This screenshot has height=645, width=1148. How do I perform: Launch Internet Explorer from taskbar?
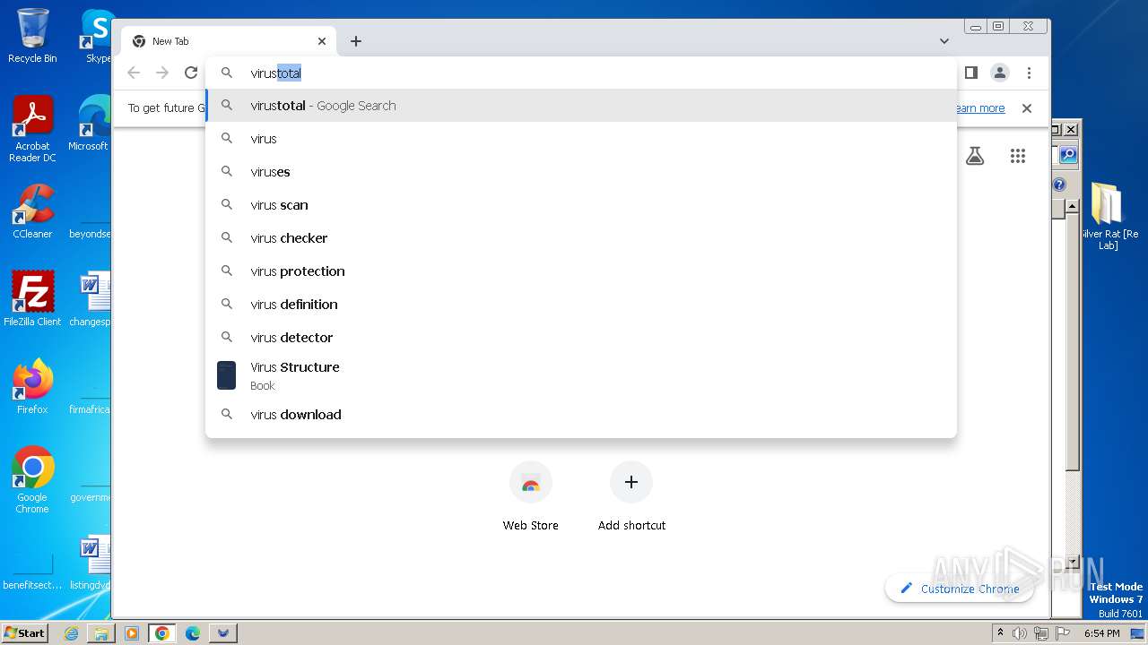(71, 633)
